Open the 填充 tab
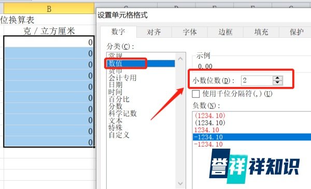 pyautogui.click(x=261, y=32)
